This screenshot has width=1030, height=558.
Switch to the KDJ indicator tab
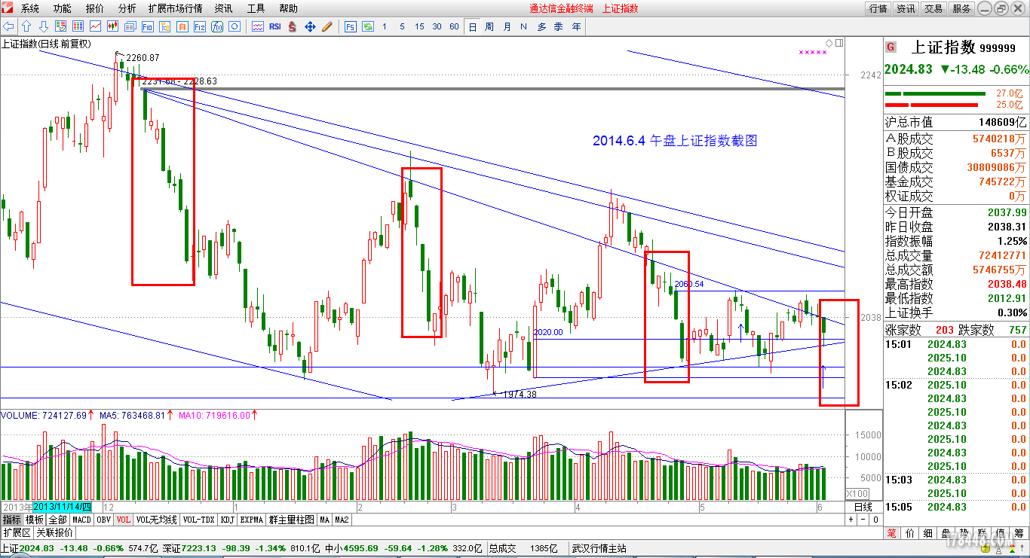(x=227, y=520)
